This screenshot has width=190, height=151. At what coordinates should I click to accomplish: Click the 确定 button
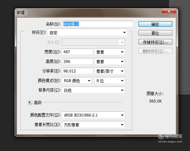(155, 24)
